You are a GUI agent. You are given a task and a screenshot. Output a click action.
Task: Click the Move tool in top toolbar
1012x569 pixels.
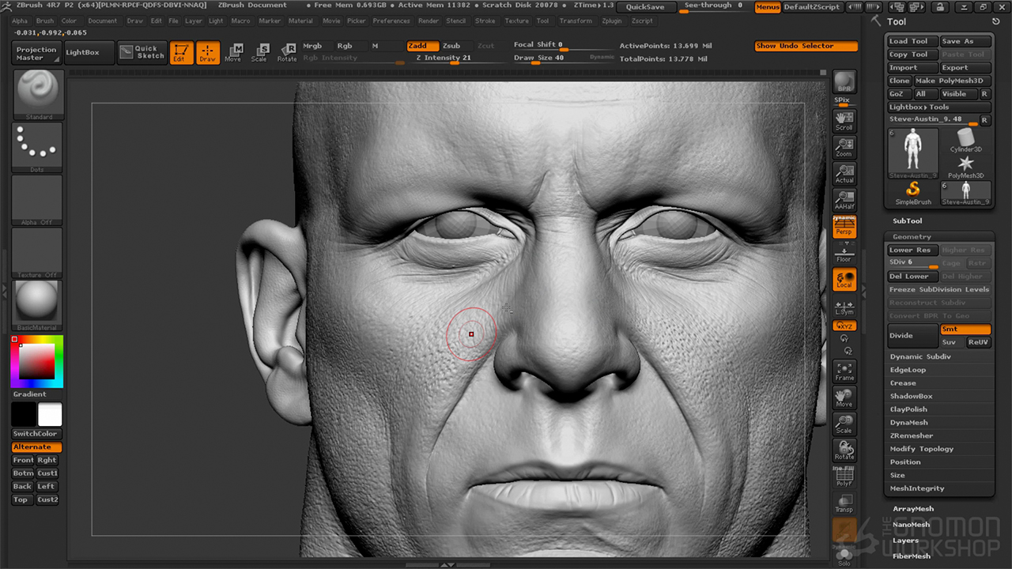point(233,53)
